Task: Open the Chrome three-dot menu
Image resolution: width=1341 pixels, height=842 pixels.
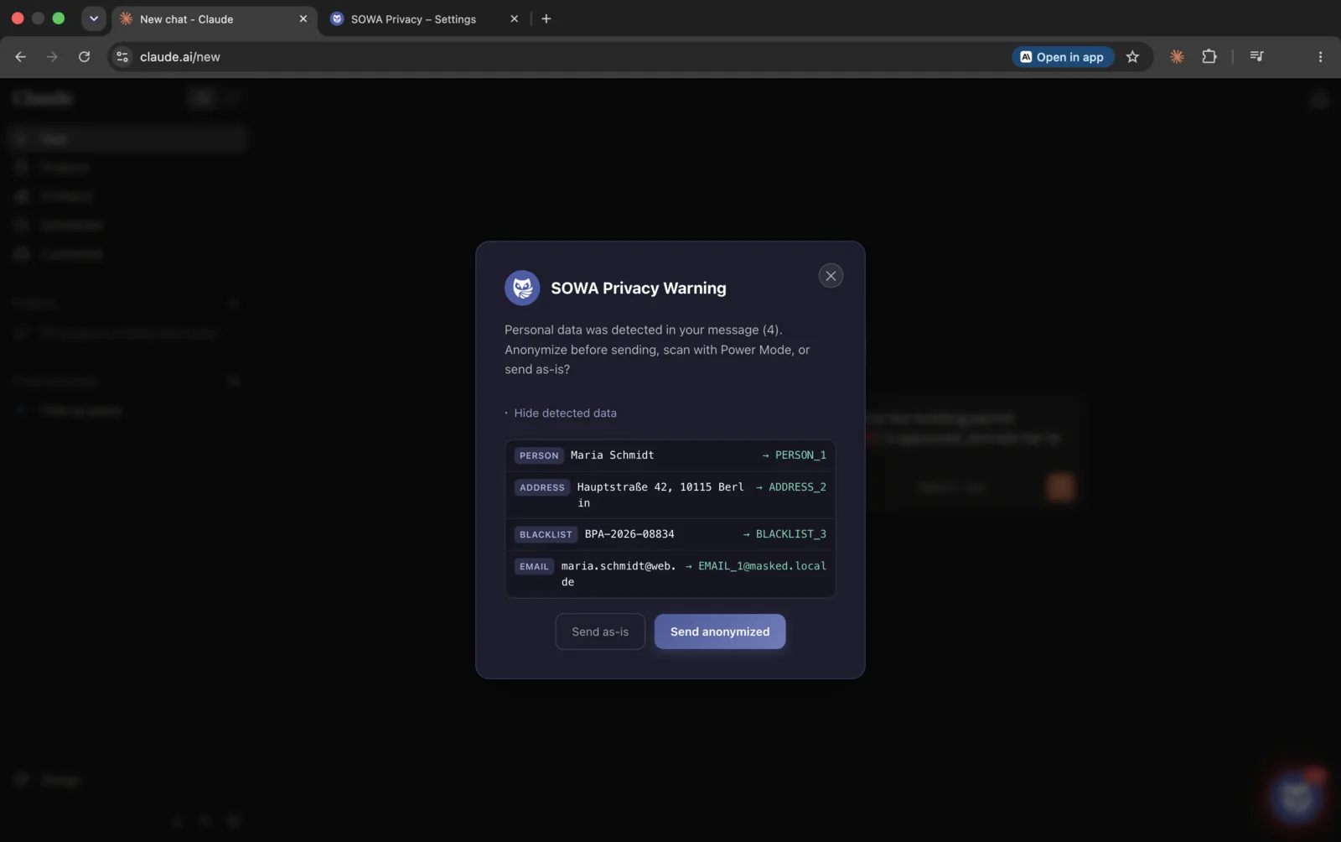Action: 1320,57
